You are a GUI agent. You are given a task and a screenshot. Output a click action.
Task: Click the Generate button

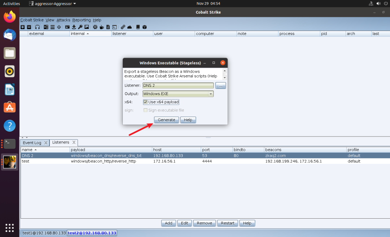click(166, 120)
